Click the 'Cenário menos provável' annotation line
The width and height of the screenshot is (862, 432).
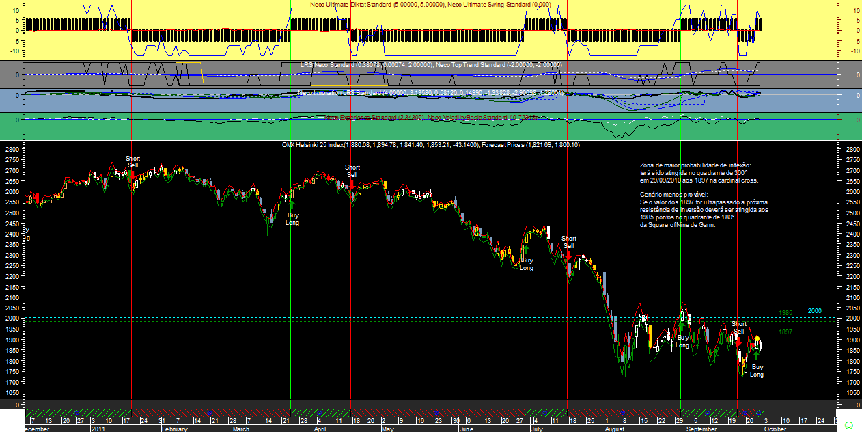tap(675, 195)
